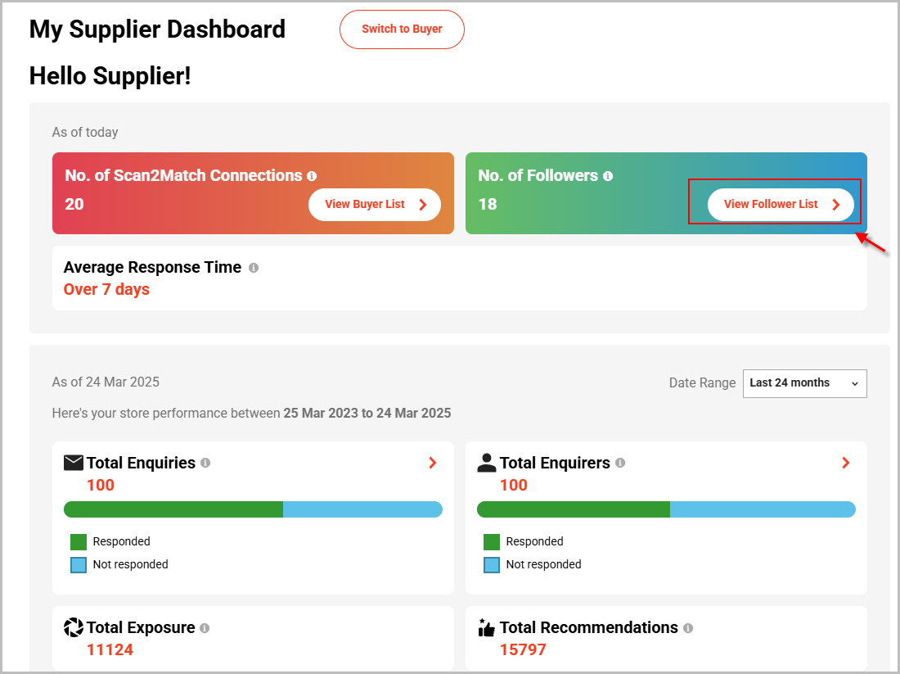900x674 pixels.
Task: Click blue Not responded swatch under Total Enquirers
Action: [492, 565]
